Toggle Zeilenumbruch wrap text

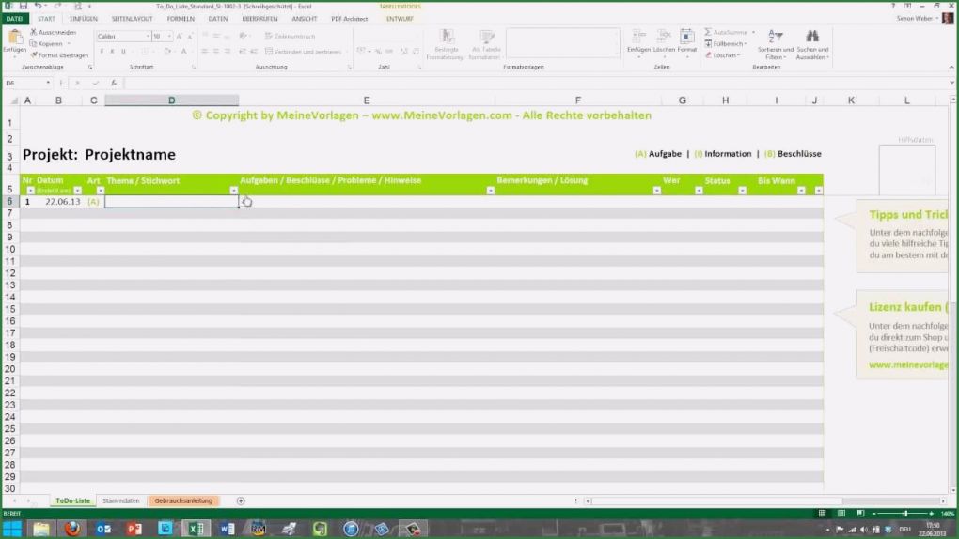291,36
